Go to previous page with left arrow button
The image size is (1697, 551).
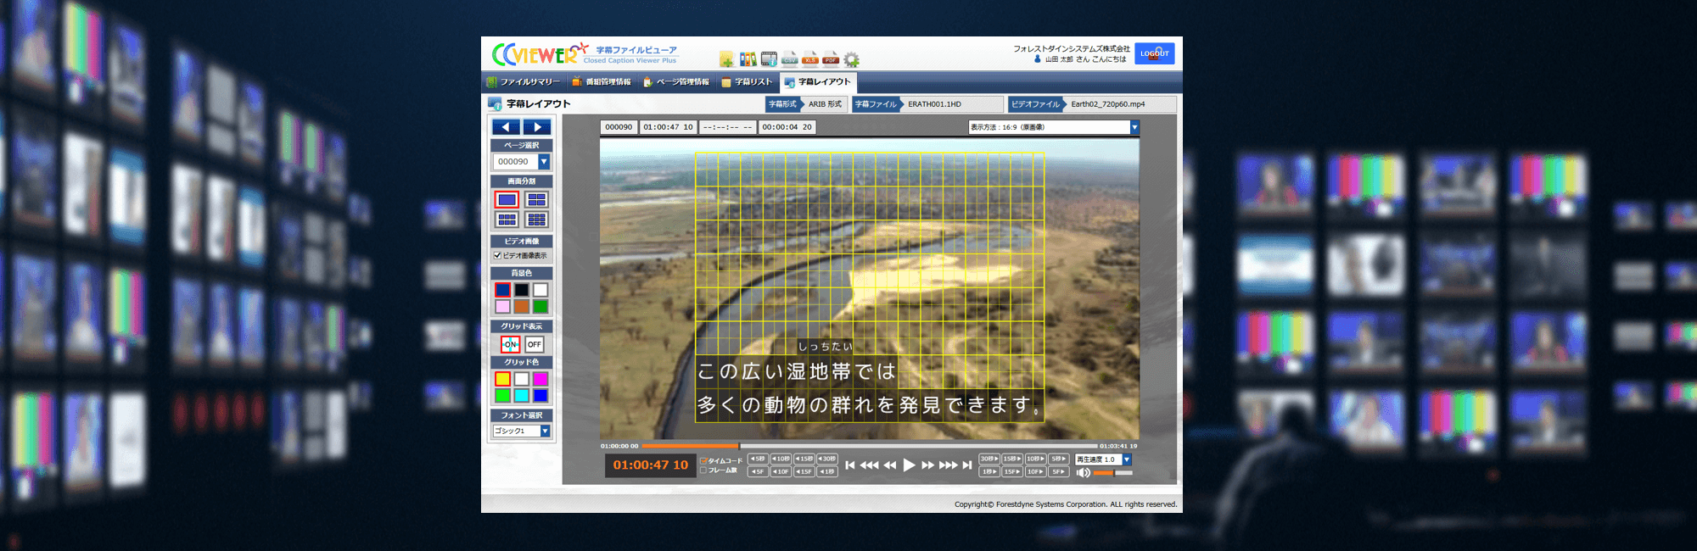(507, 127)
